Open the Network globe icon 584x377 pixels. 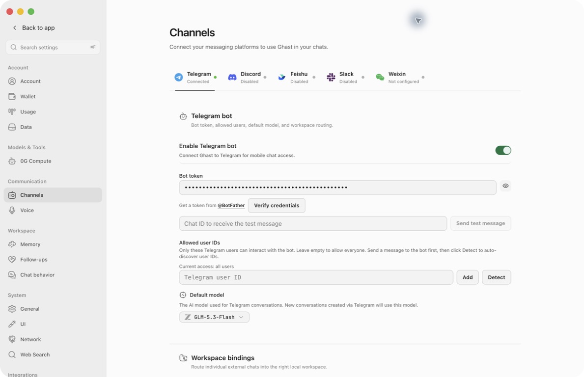pos(12,339)
